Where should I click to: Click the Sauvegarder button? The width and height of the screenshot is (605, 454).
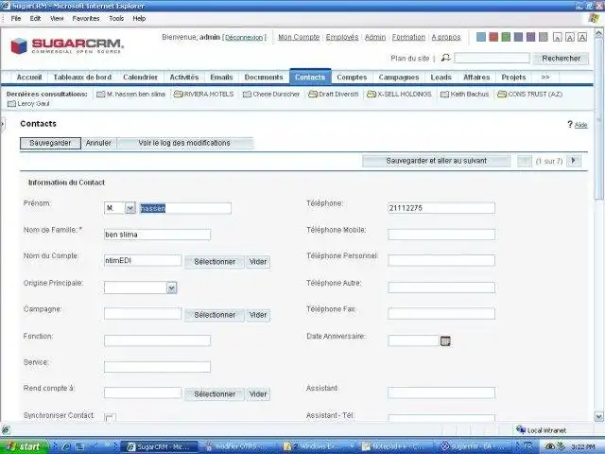click(x=50, y=143)
